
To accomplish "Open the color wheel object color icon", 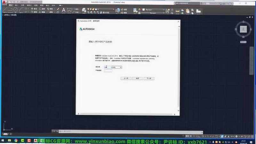I will click(x=140, y=10).
